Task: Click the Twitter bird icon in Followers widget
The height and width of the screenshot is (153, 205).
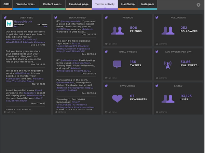Action: tap(157, 17)
